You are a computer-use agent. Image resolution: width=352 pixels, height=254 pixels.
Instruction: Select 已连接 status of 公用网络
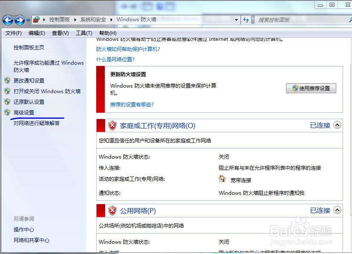pos(320,211)
